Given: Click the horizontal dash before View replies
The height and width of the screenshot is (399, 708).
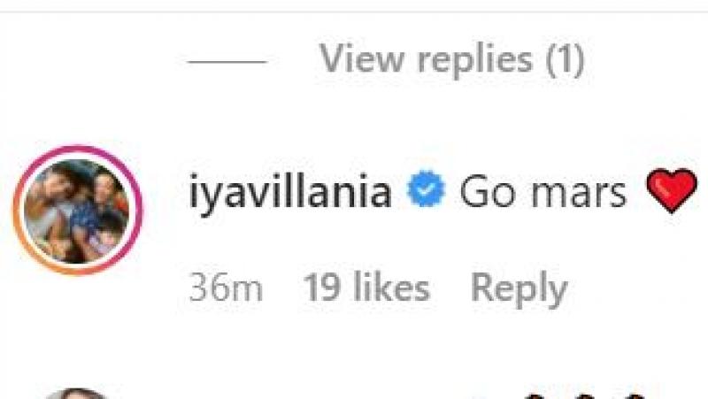Looking at the screenshot, I should [227, 61].
